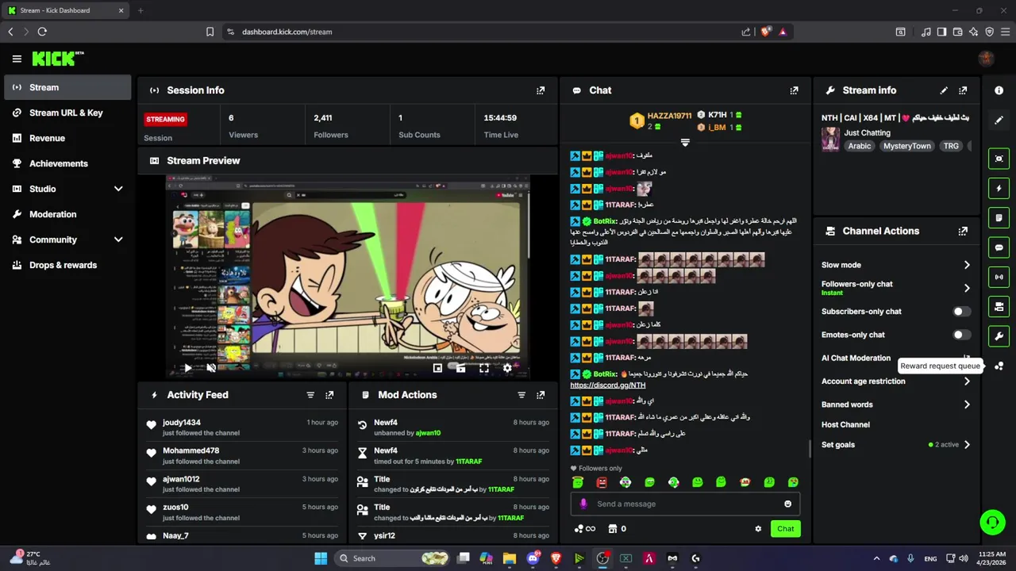Select the Arabic stream tag
Image resolution: width=1016 pixels, height=571 pixels.
[860, 146]
